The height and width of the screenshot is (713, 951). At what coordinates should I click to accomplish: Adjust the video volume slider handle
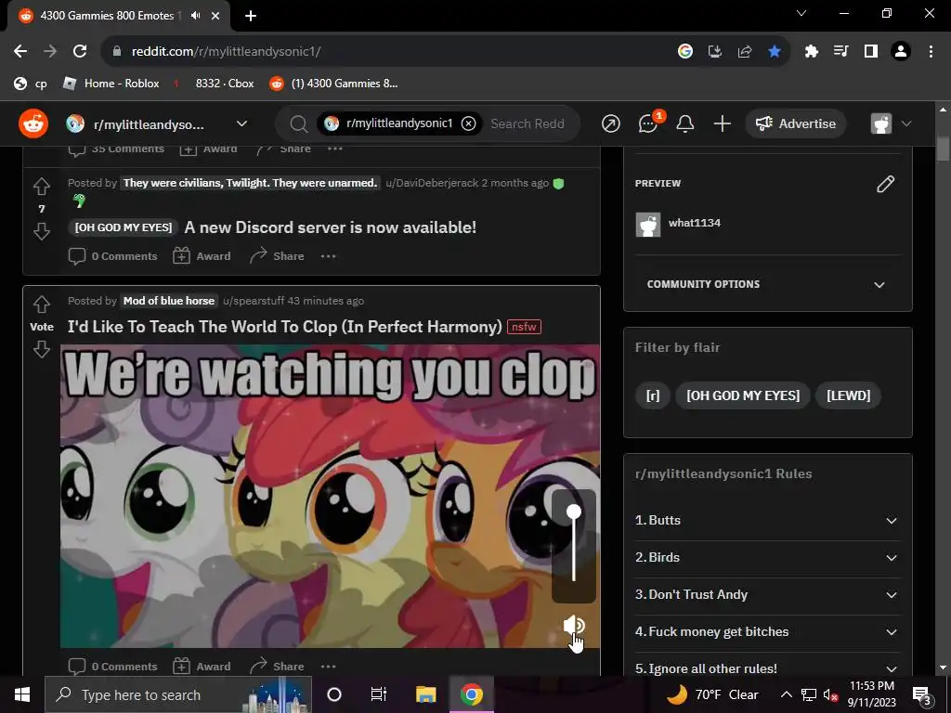[x=574, y=512]
